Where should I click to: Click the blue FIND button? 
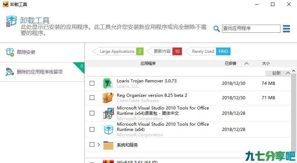(x=223, y=51)
